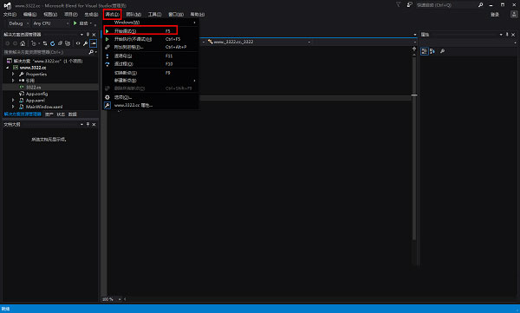Click the Step Into icon beside F11
Viewport: 520px width, 313px height.
click(107, 56)
